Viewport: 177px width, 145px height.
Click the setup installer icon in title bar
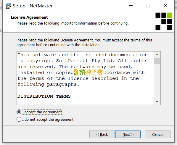tap(8, 6)
